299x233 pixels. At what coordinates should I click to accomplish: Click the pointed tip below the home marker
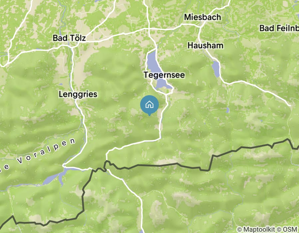[x=149, y=115]
